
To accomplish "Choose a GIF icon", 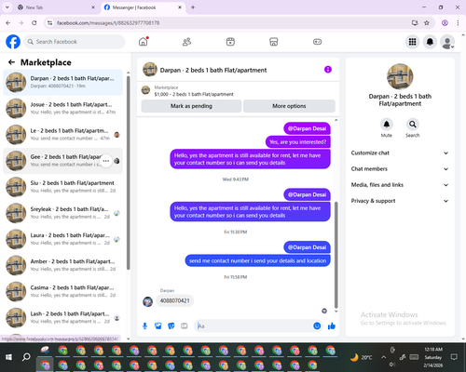I will pyautogui.click(x=185, y=325).
